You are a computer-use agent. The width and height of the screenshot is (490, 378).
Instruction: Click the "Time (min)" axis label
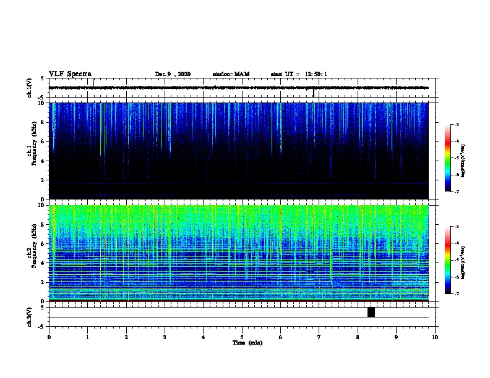tap(247, 343)
